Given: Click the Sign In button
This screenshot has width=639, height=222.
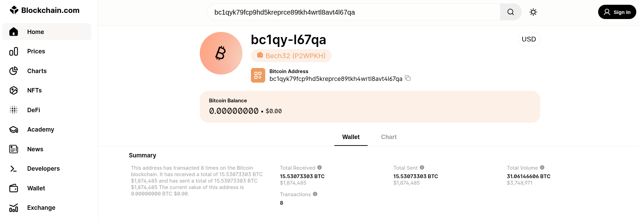Looking at the screenshot, I should point(617,12).
